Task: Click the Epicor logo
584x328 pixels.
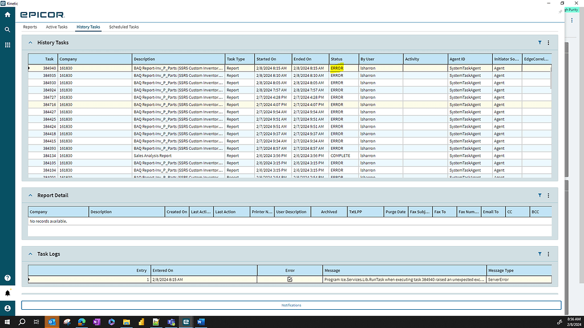Action: [43, 15]
